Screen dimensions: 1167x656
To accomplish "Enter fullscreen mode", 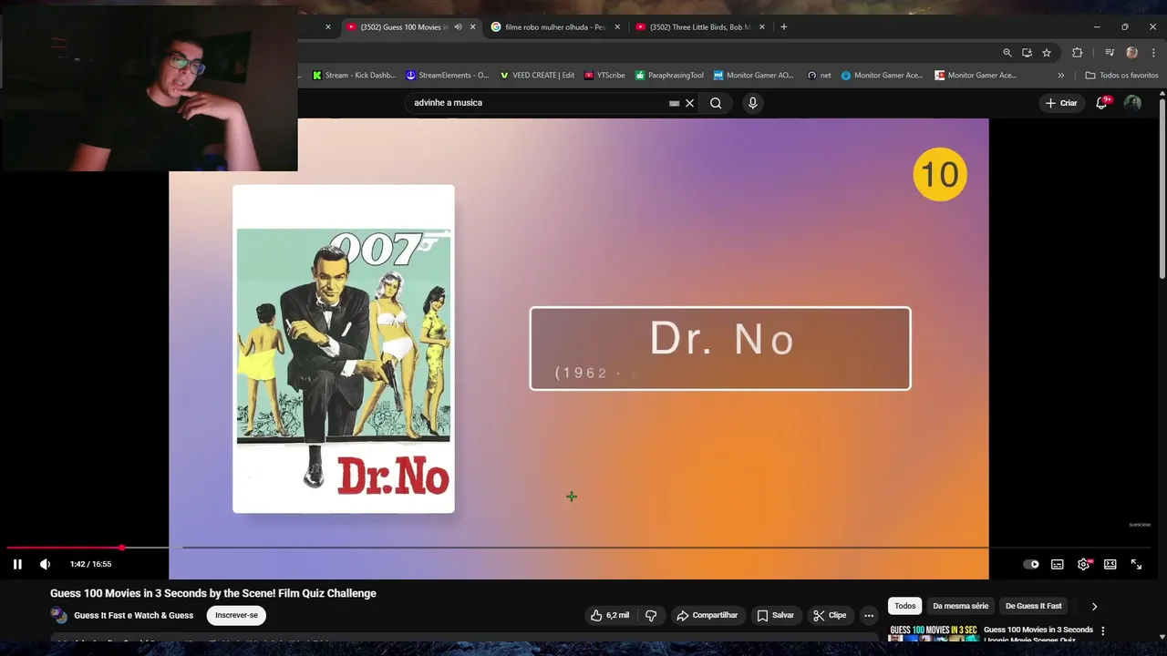I will [x=1136, y=564].
